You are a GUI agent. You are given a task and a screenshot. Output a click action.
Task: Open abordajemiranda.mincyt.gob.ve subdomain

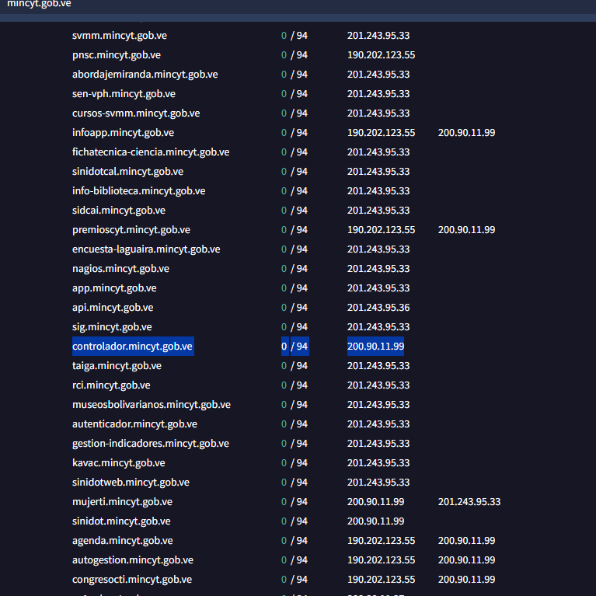145,74
